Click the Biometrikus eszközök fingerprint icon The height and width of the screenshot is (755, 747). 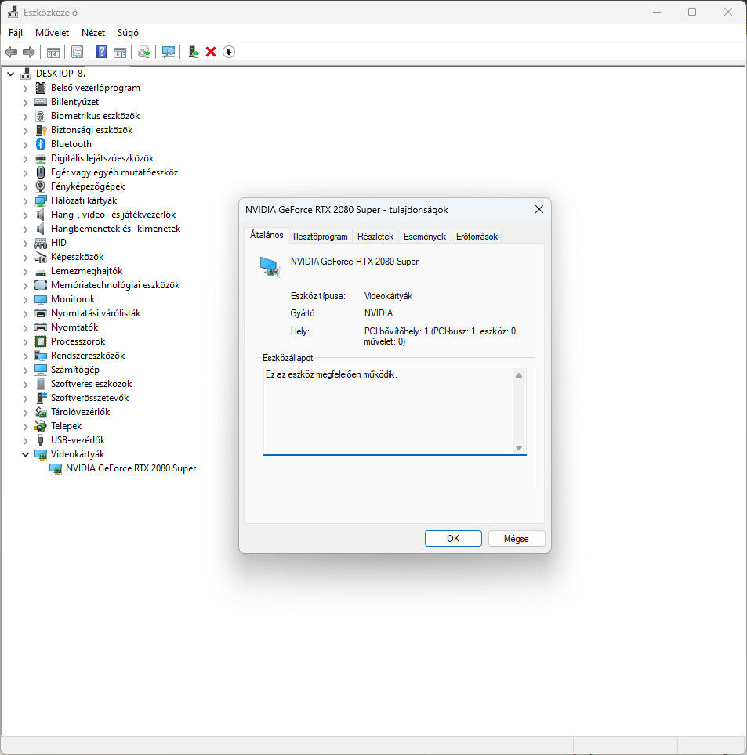click(41, 116)
